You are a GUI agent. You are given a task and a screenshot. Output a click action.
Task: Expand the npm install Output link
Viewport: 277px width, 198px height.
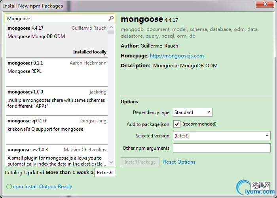coord(42,187)
